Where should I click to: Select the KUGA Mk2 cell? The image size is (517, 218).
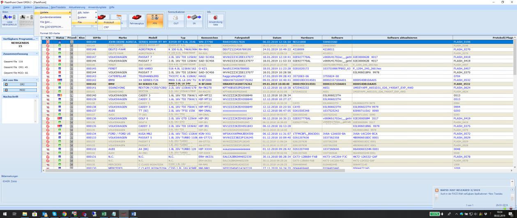coord(153,133)
